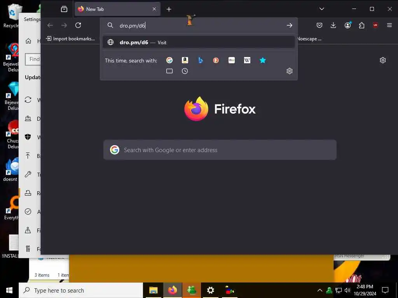Search this time with Amazon
This screenshot has width=398, height=298.
click(185, 60)
